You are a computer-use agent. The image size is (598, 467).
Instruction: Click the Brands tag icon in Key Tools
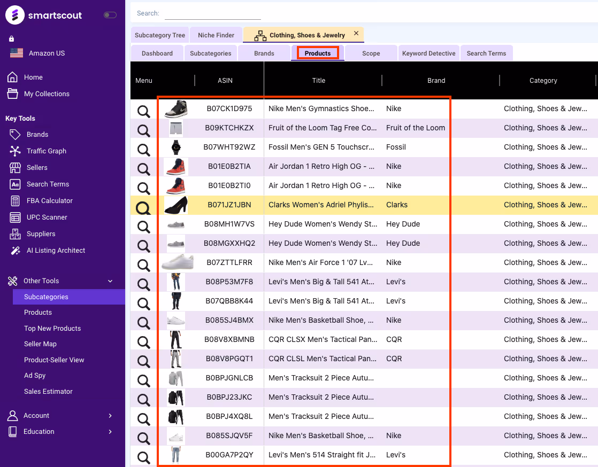pyautogui.click(x=15, y=135)
